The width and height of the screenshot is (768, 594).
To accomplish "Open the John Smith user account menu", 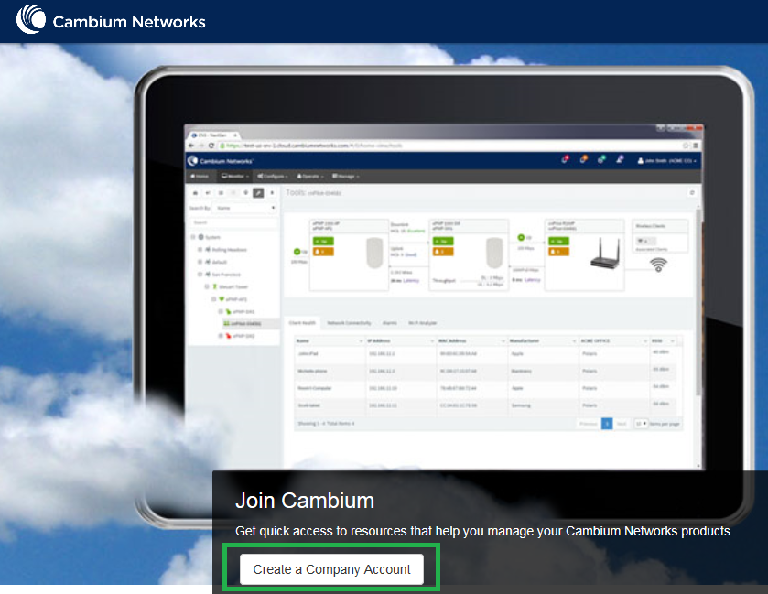I will pos(667,161).
